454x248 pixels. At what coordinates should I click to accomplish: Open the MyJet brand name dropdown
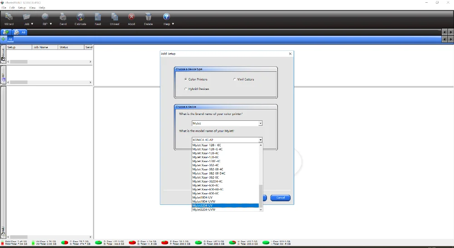[260, 124]
